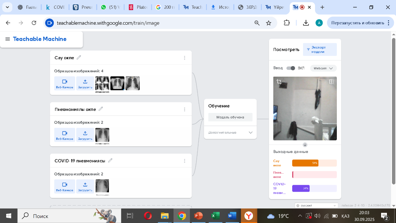Click the crop icon on webcam preview

(279, 82)
